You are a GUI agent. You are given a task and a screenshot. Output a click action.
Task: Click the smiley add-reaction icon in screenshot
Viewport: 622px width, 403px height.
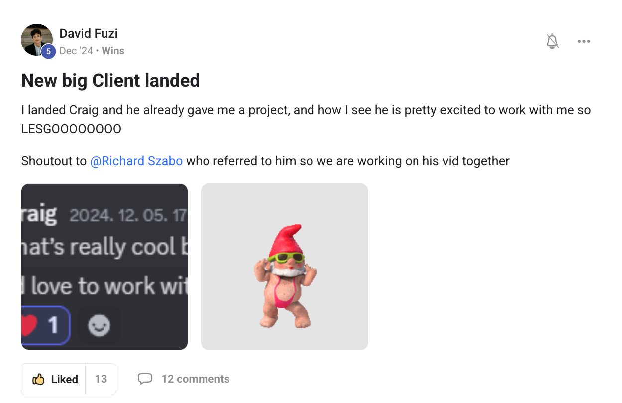coord(99,326)
